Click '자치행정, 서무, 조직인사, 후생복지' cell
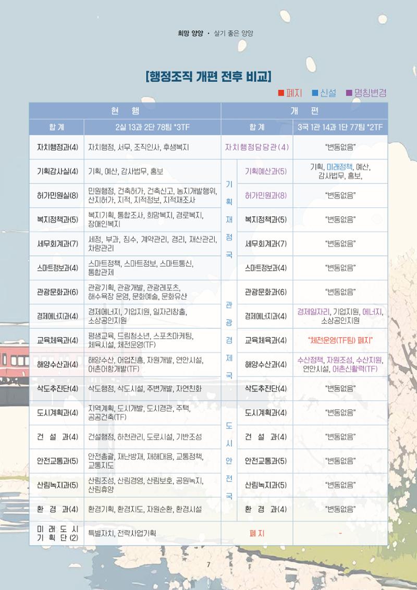The image size is (417, 590). coord(152,147)
